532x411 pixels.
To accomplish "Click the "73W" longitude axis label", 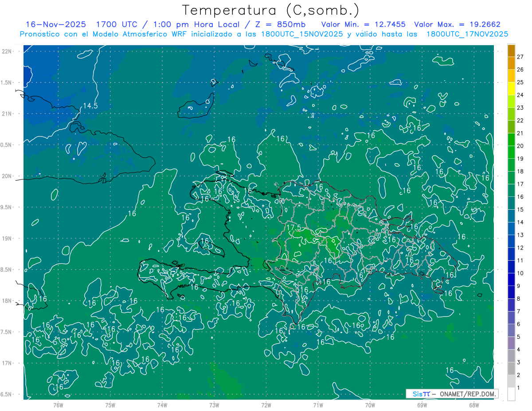I will point(214,404).
